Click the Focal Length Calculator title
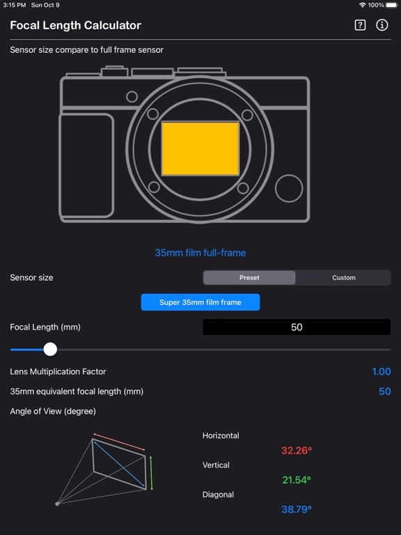 [x=76, y=25]
